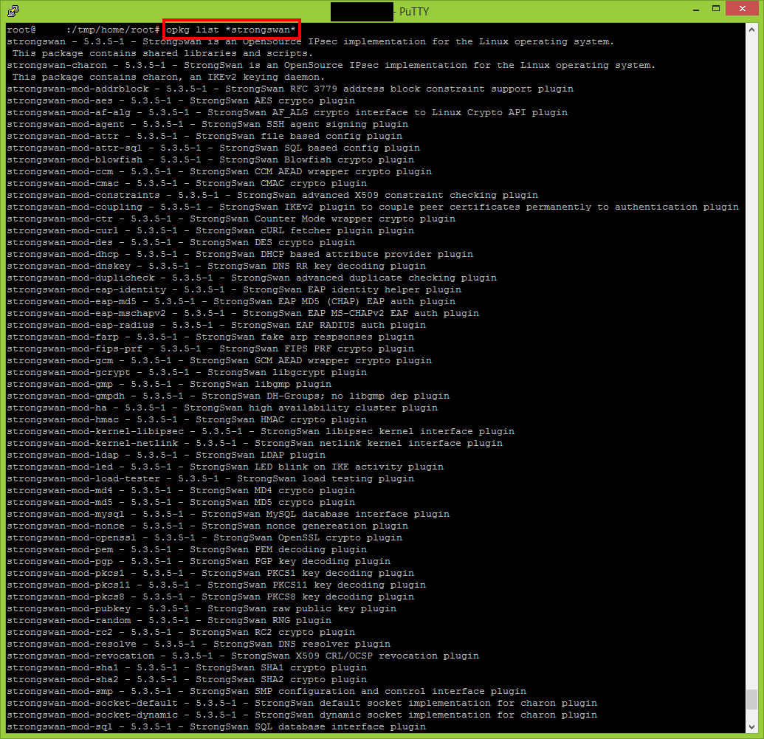Click the strongswan-mod-pgp line

click(199, 562)
